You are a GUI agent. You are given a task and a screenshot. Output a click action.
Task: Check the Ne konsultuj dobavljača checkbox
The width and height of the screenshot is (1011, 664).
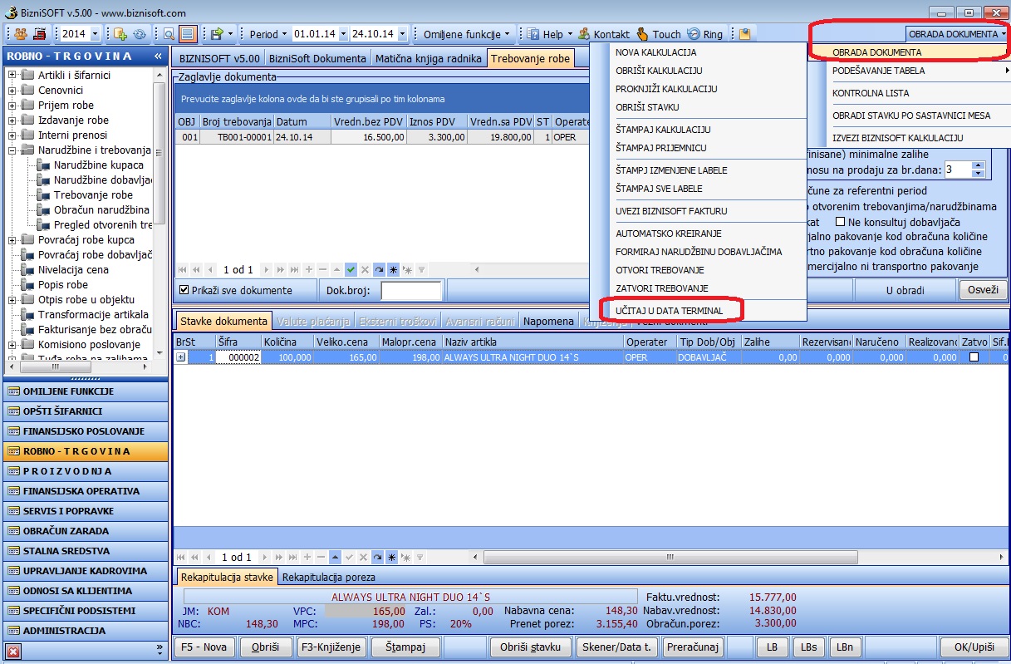pyautogui.click(x=841, y=222)
